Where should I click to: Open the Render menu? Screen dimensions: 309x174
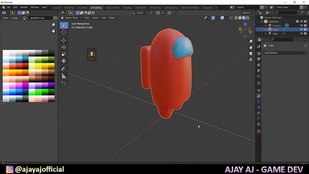pos(24,7)
